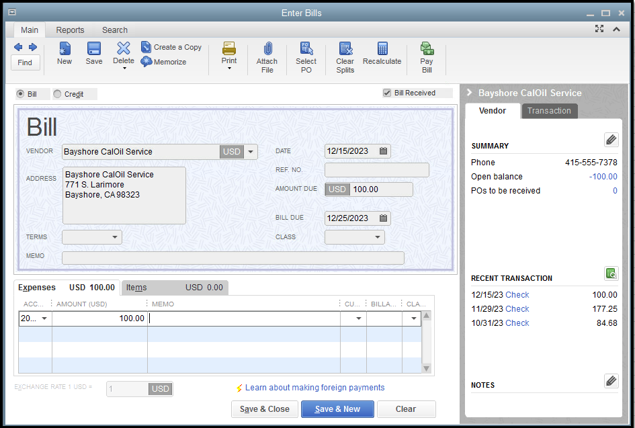Click Save & New
Screen dimensions: 635x428
tap(337, 409)
